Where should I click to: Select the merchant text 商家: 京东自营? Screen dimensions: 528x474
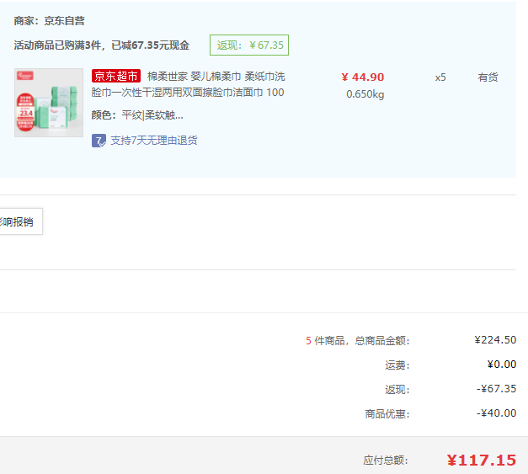pos(49,21)
